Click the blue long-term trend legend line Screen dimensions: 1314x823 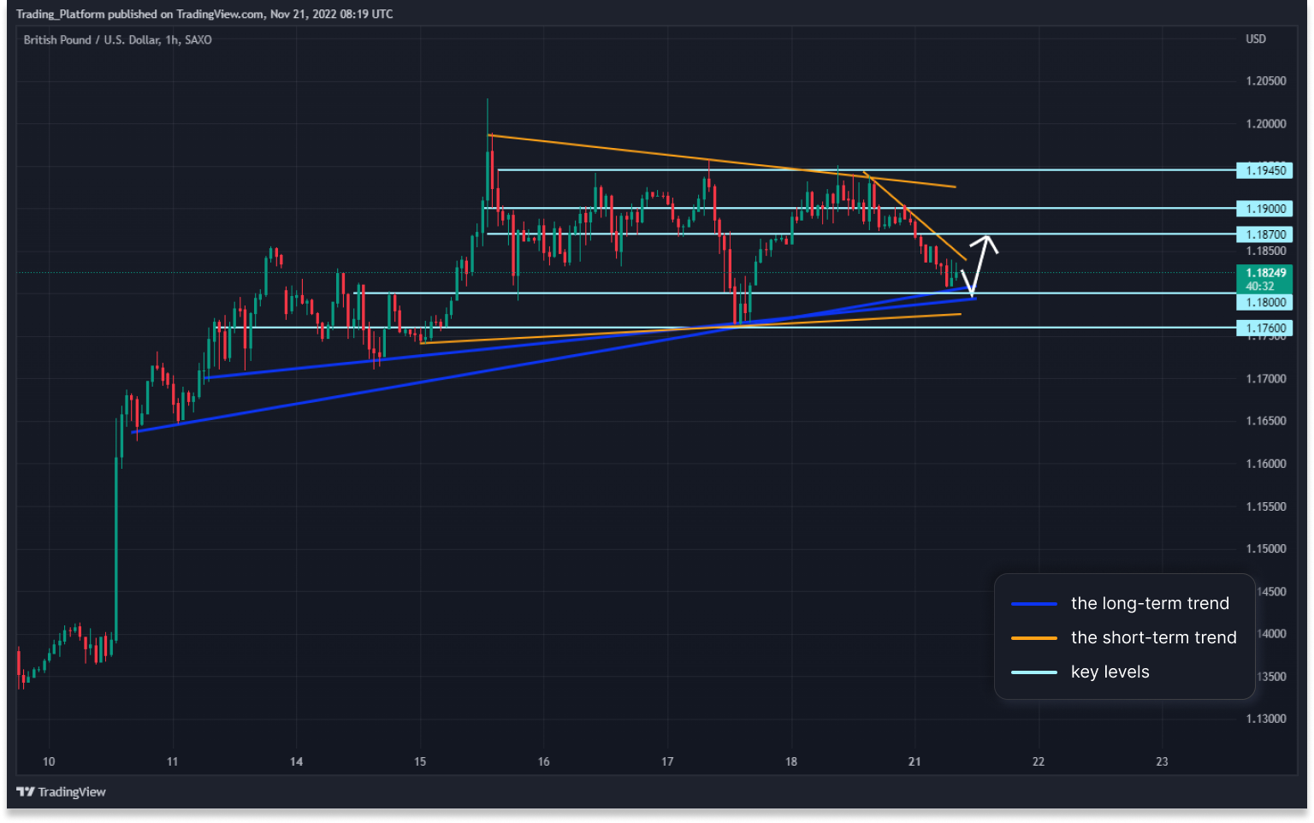(x=1034, y=604)
